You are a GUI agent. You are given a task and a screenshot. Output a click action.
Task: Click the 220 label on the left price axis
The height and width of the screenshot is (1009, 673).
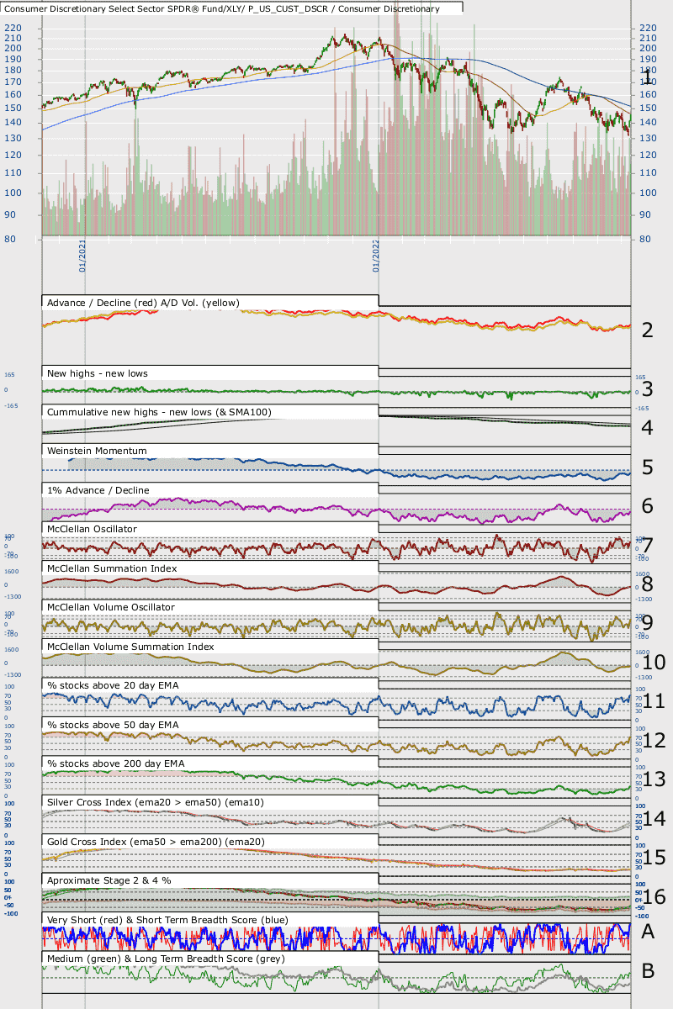coord(13,28)
